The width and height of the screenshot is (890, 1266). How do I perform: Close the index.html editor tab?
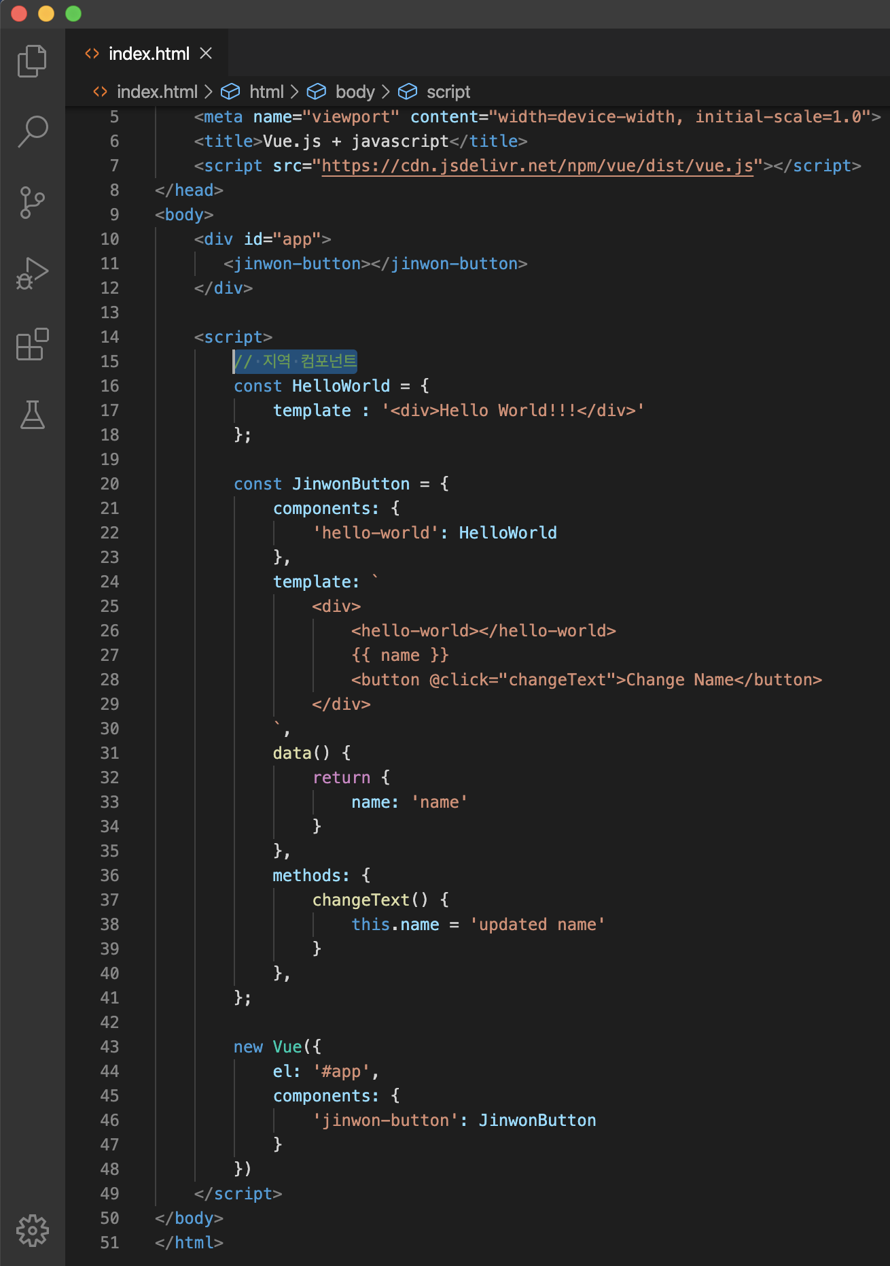tap(206, 53)
